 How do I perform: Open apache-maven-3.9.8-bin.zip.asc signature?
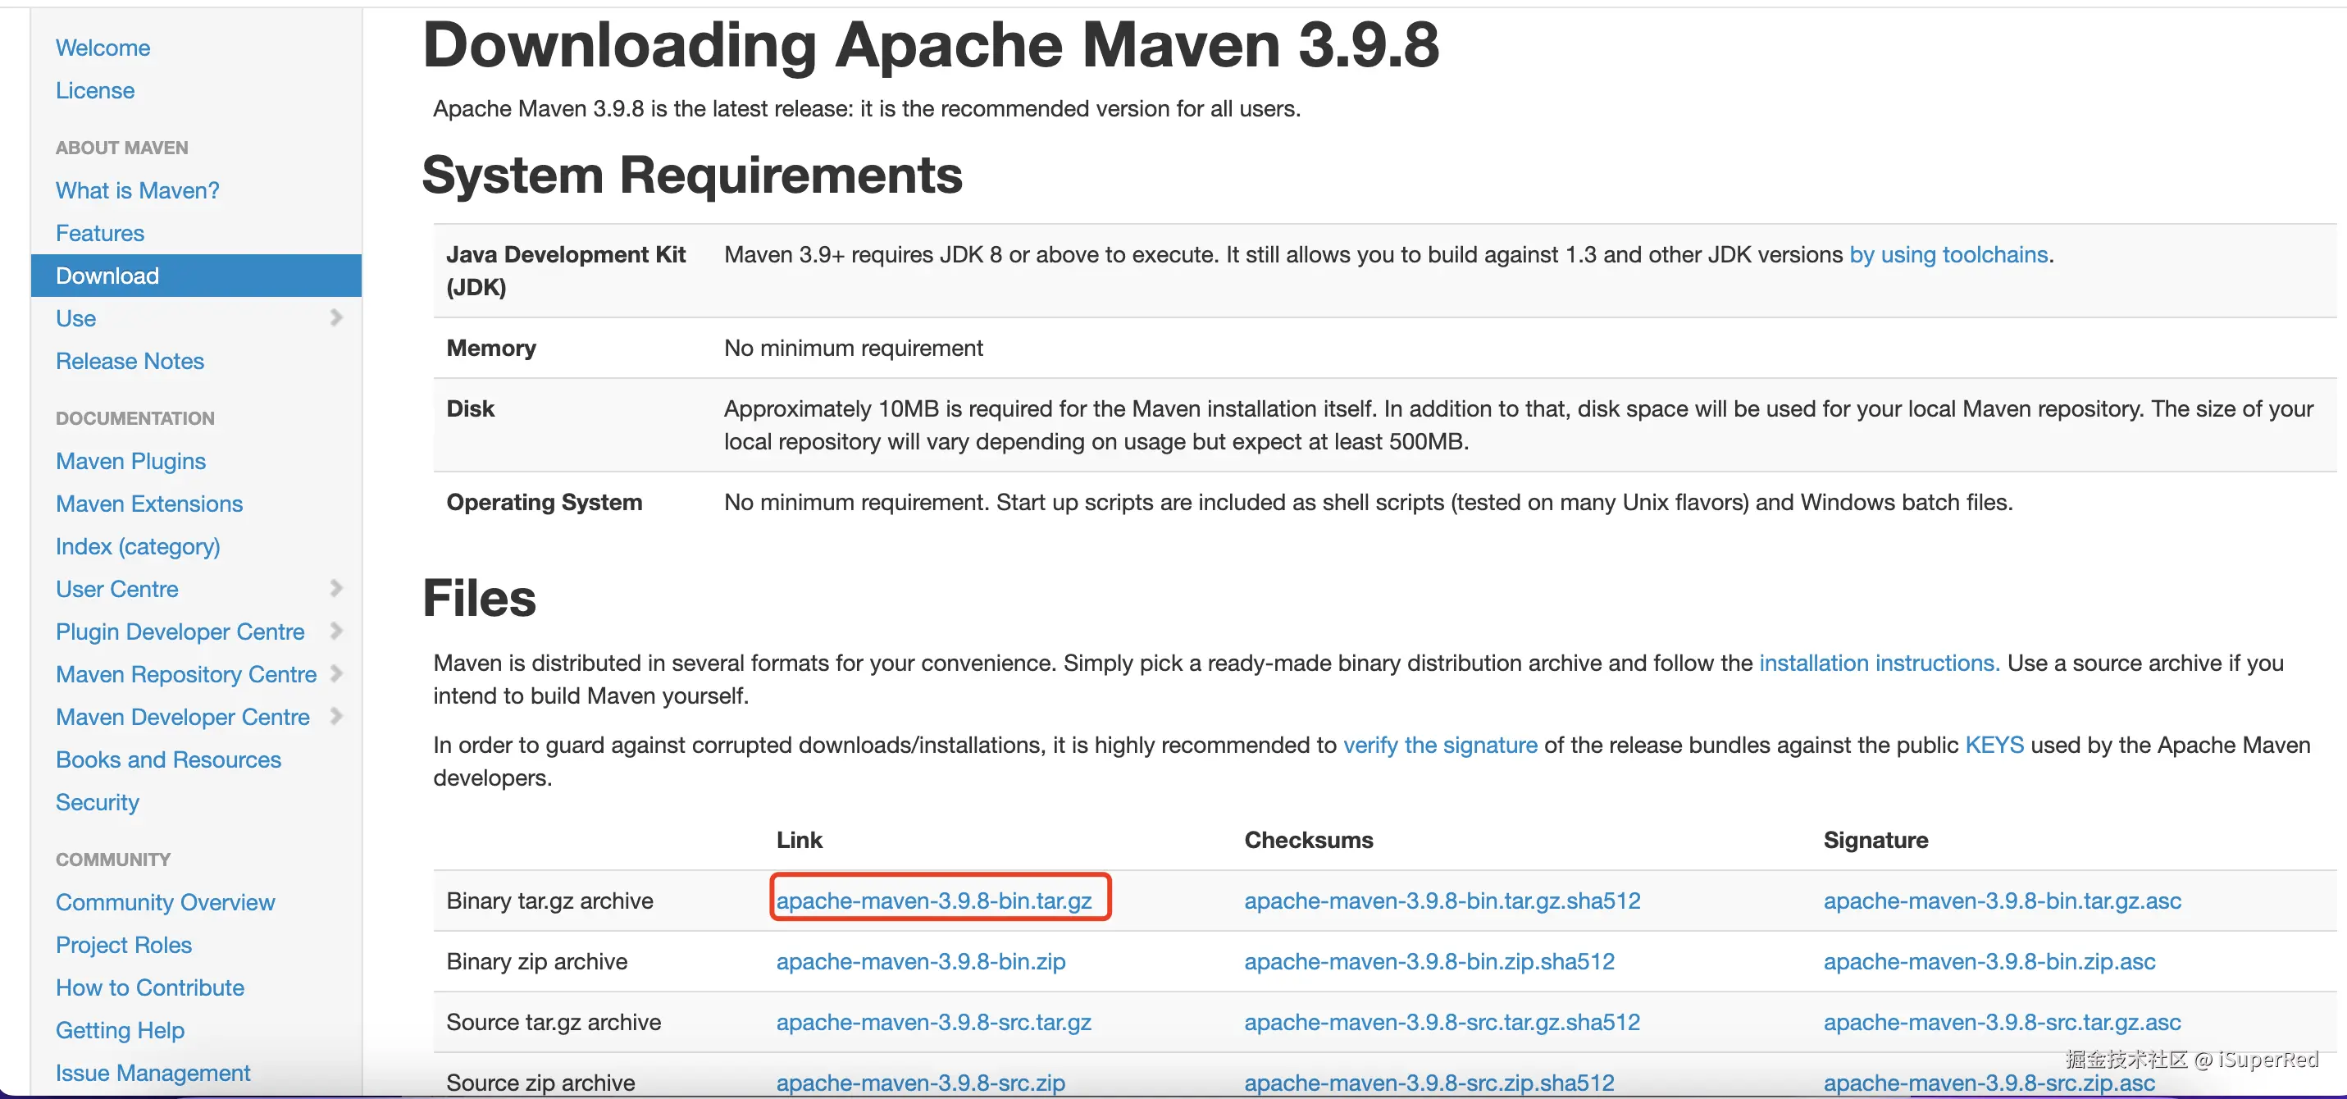(1988, 961)
